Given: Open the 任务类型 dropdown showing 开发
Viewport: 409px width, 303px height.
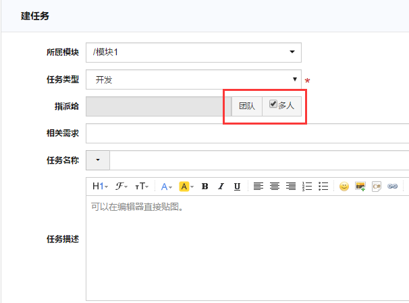Looking at the screenshot, I should 194,79.
